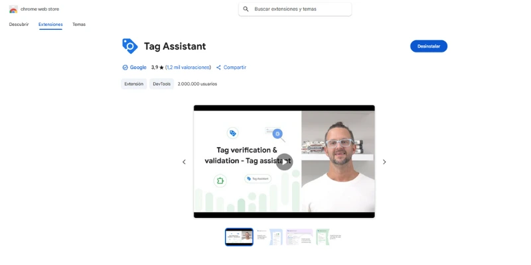Click the share icon beside Compartir
Screen dimensions: 531x265
pos(218,68)
